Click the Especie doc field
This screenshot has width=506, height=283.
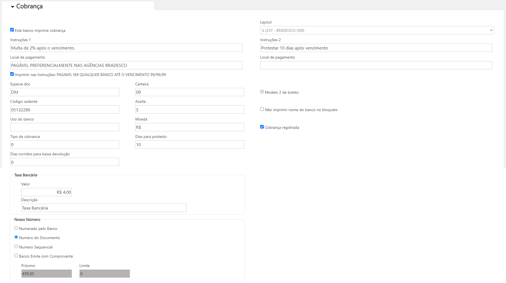click(65, 92)
